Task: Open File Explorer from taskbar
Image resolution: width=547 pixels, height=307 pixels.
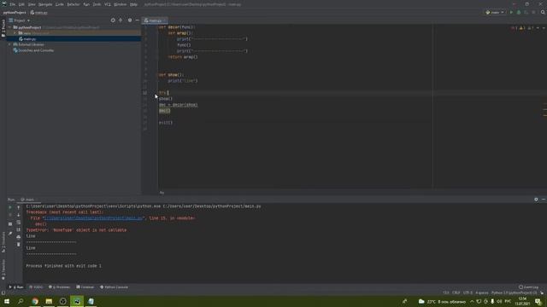Action: point(49,301)
